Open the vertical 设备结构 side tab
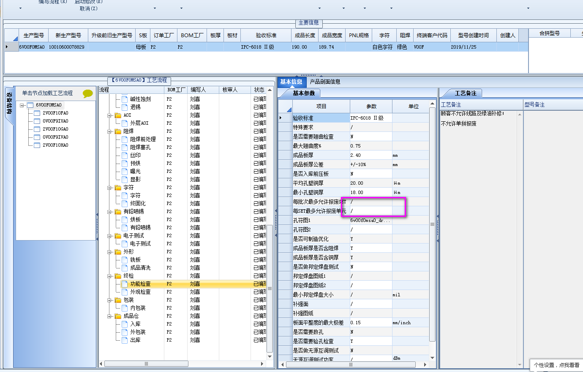 coord(9,104)
